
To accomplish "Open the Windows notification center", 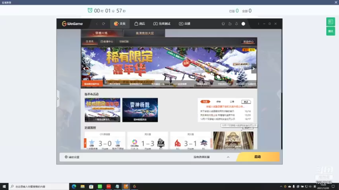I will [x=333, y=187].
